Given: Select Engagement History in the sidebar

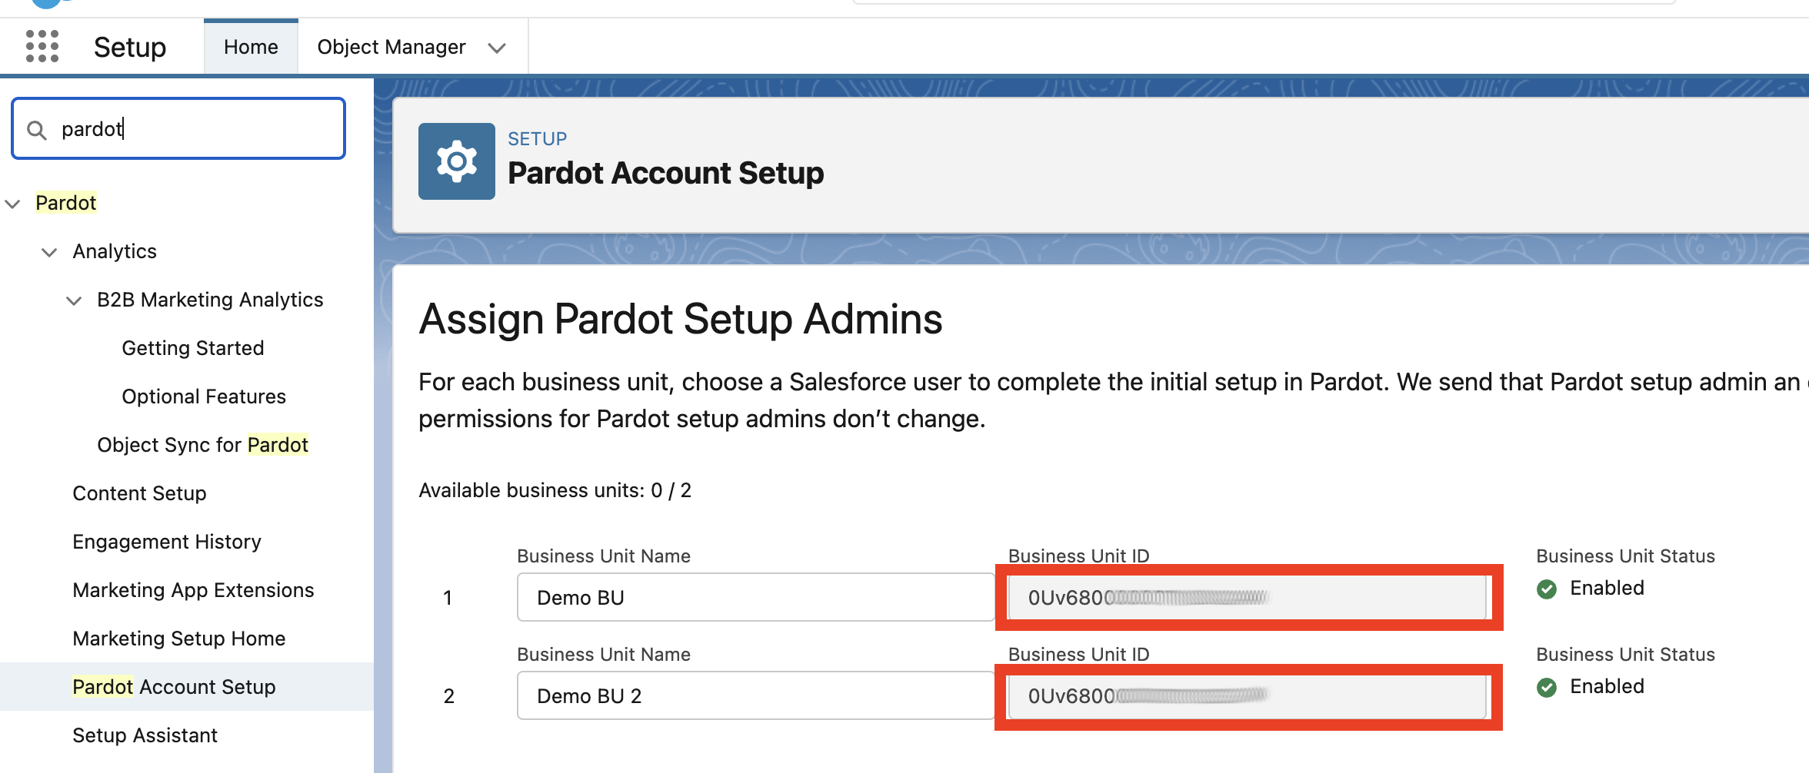Looking at the screenshot, I should [166, 541].
